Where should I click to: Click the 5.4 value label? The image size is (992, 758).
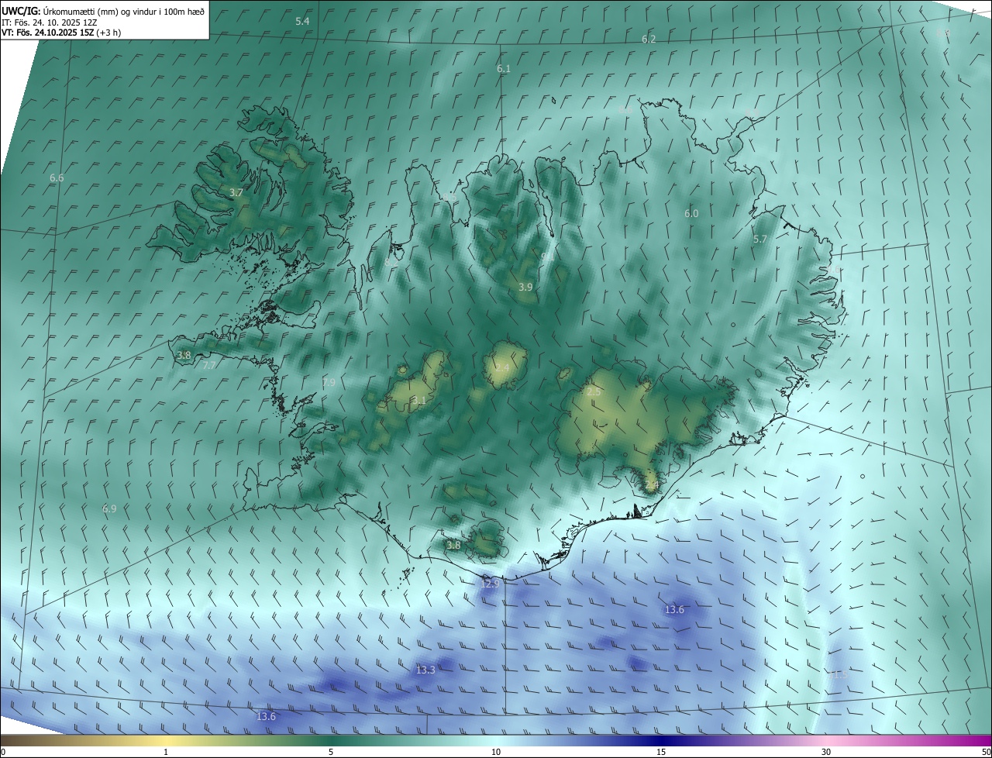[302, 21]
